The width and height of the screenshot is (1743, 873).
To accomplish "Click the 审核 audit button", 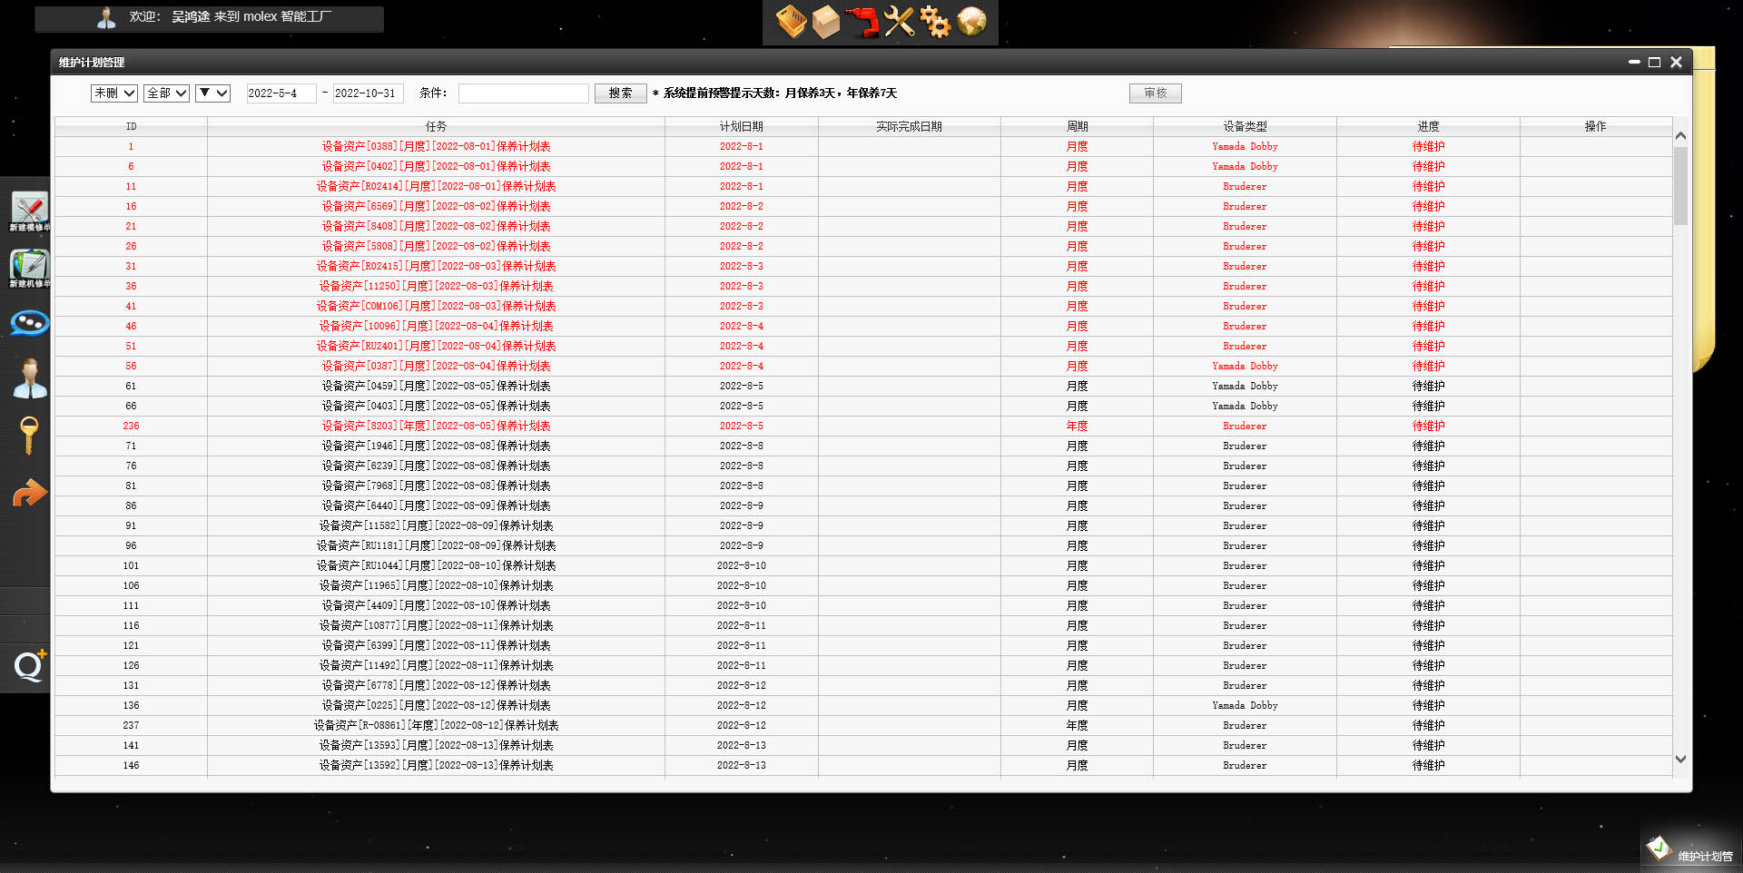I will click(x=1155, y=93).
